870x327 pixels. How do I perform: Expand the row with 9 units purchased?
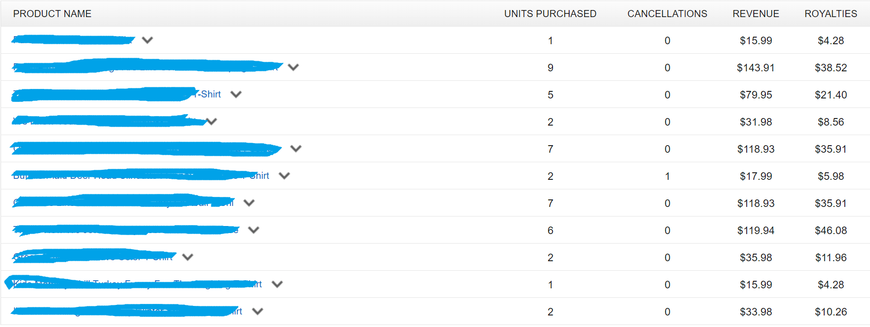click(x=293, y=67)
